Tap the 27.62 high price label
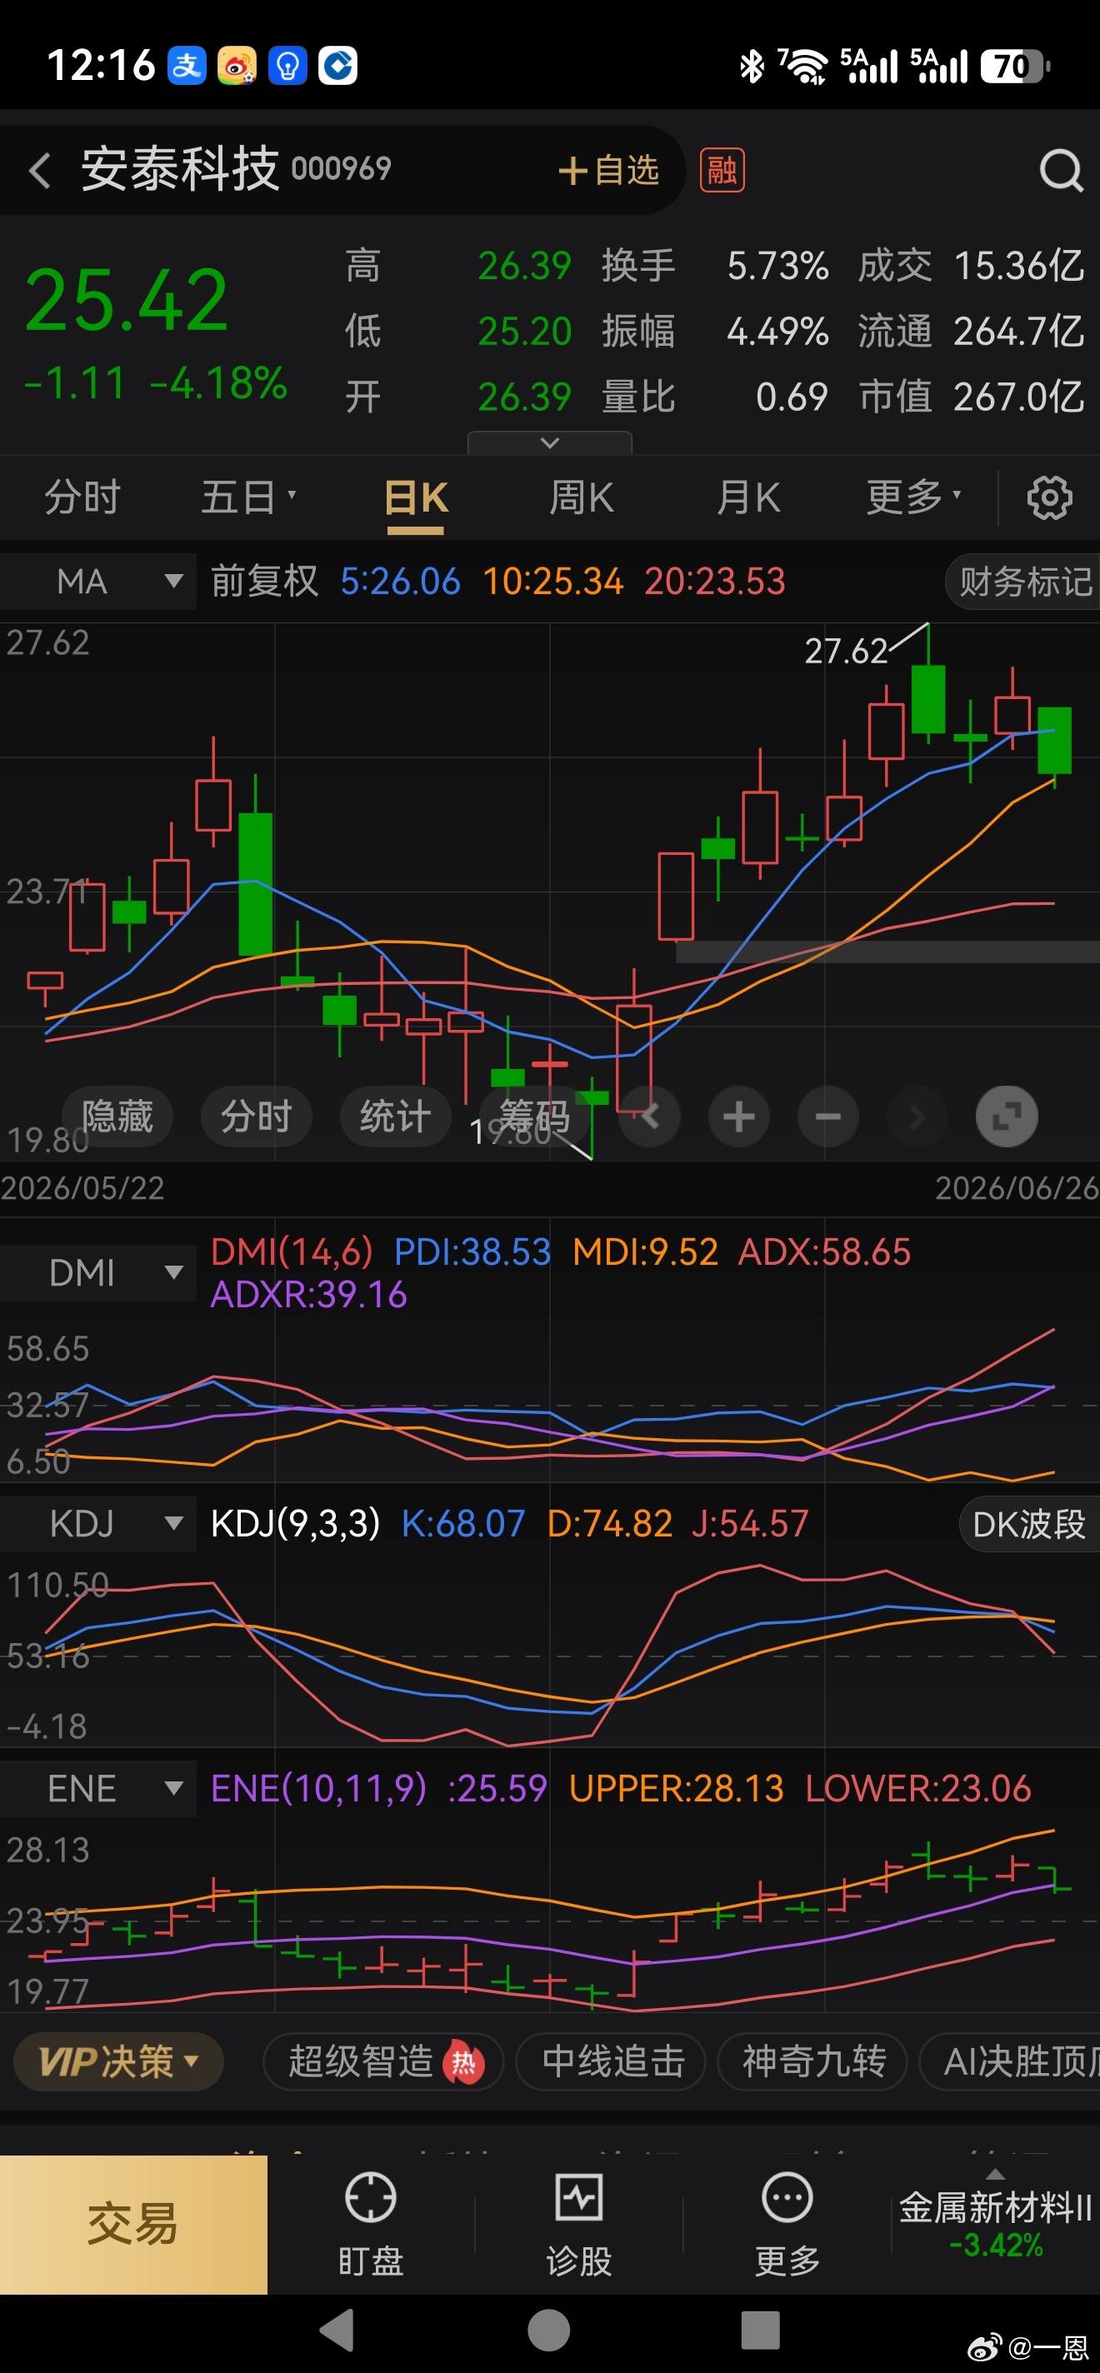 (x=846, y=652)
